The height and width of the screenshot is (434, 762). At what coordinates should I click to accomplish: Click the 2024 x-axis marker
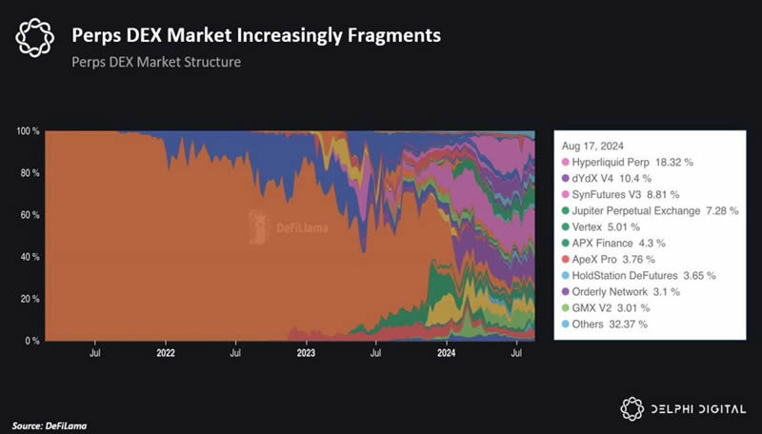[x=446, y=353]
